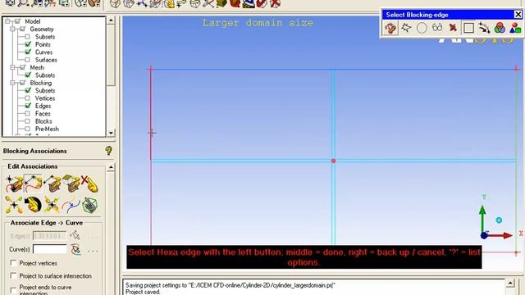Collapse the Mesh tree node

13,67
